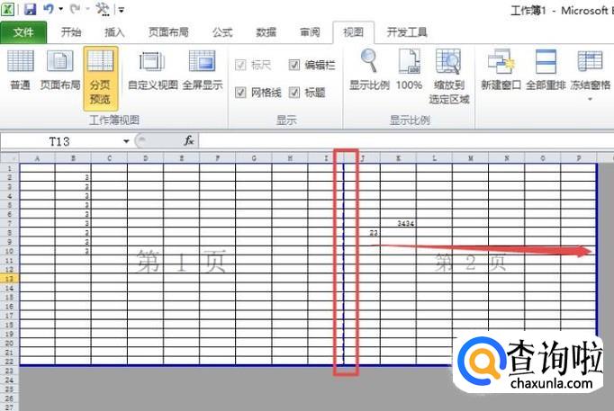The image size is (614, 411).
Task: Toggle the Gridlines (网格线) checkbox
Action: pos(240,93)
